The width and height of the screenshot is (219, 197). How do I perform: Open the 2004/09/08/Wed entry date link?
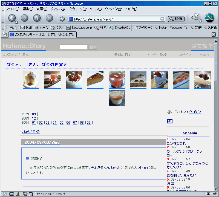click(42, 142)
